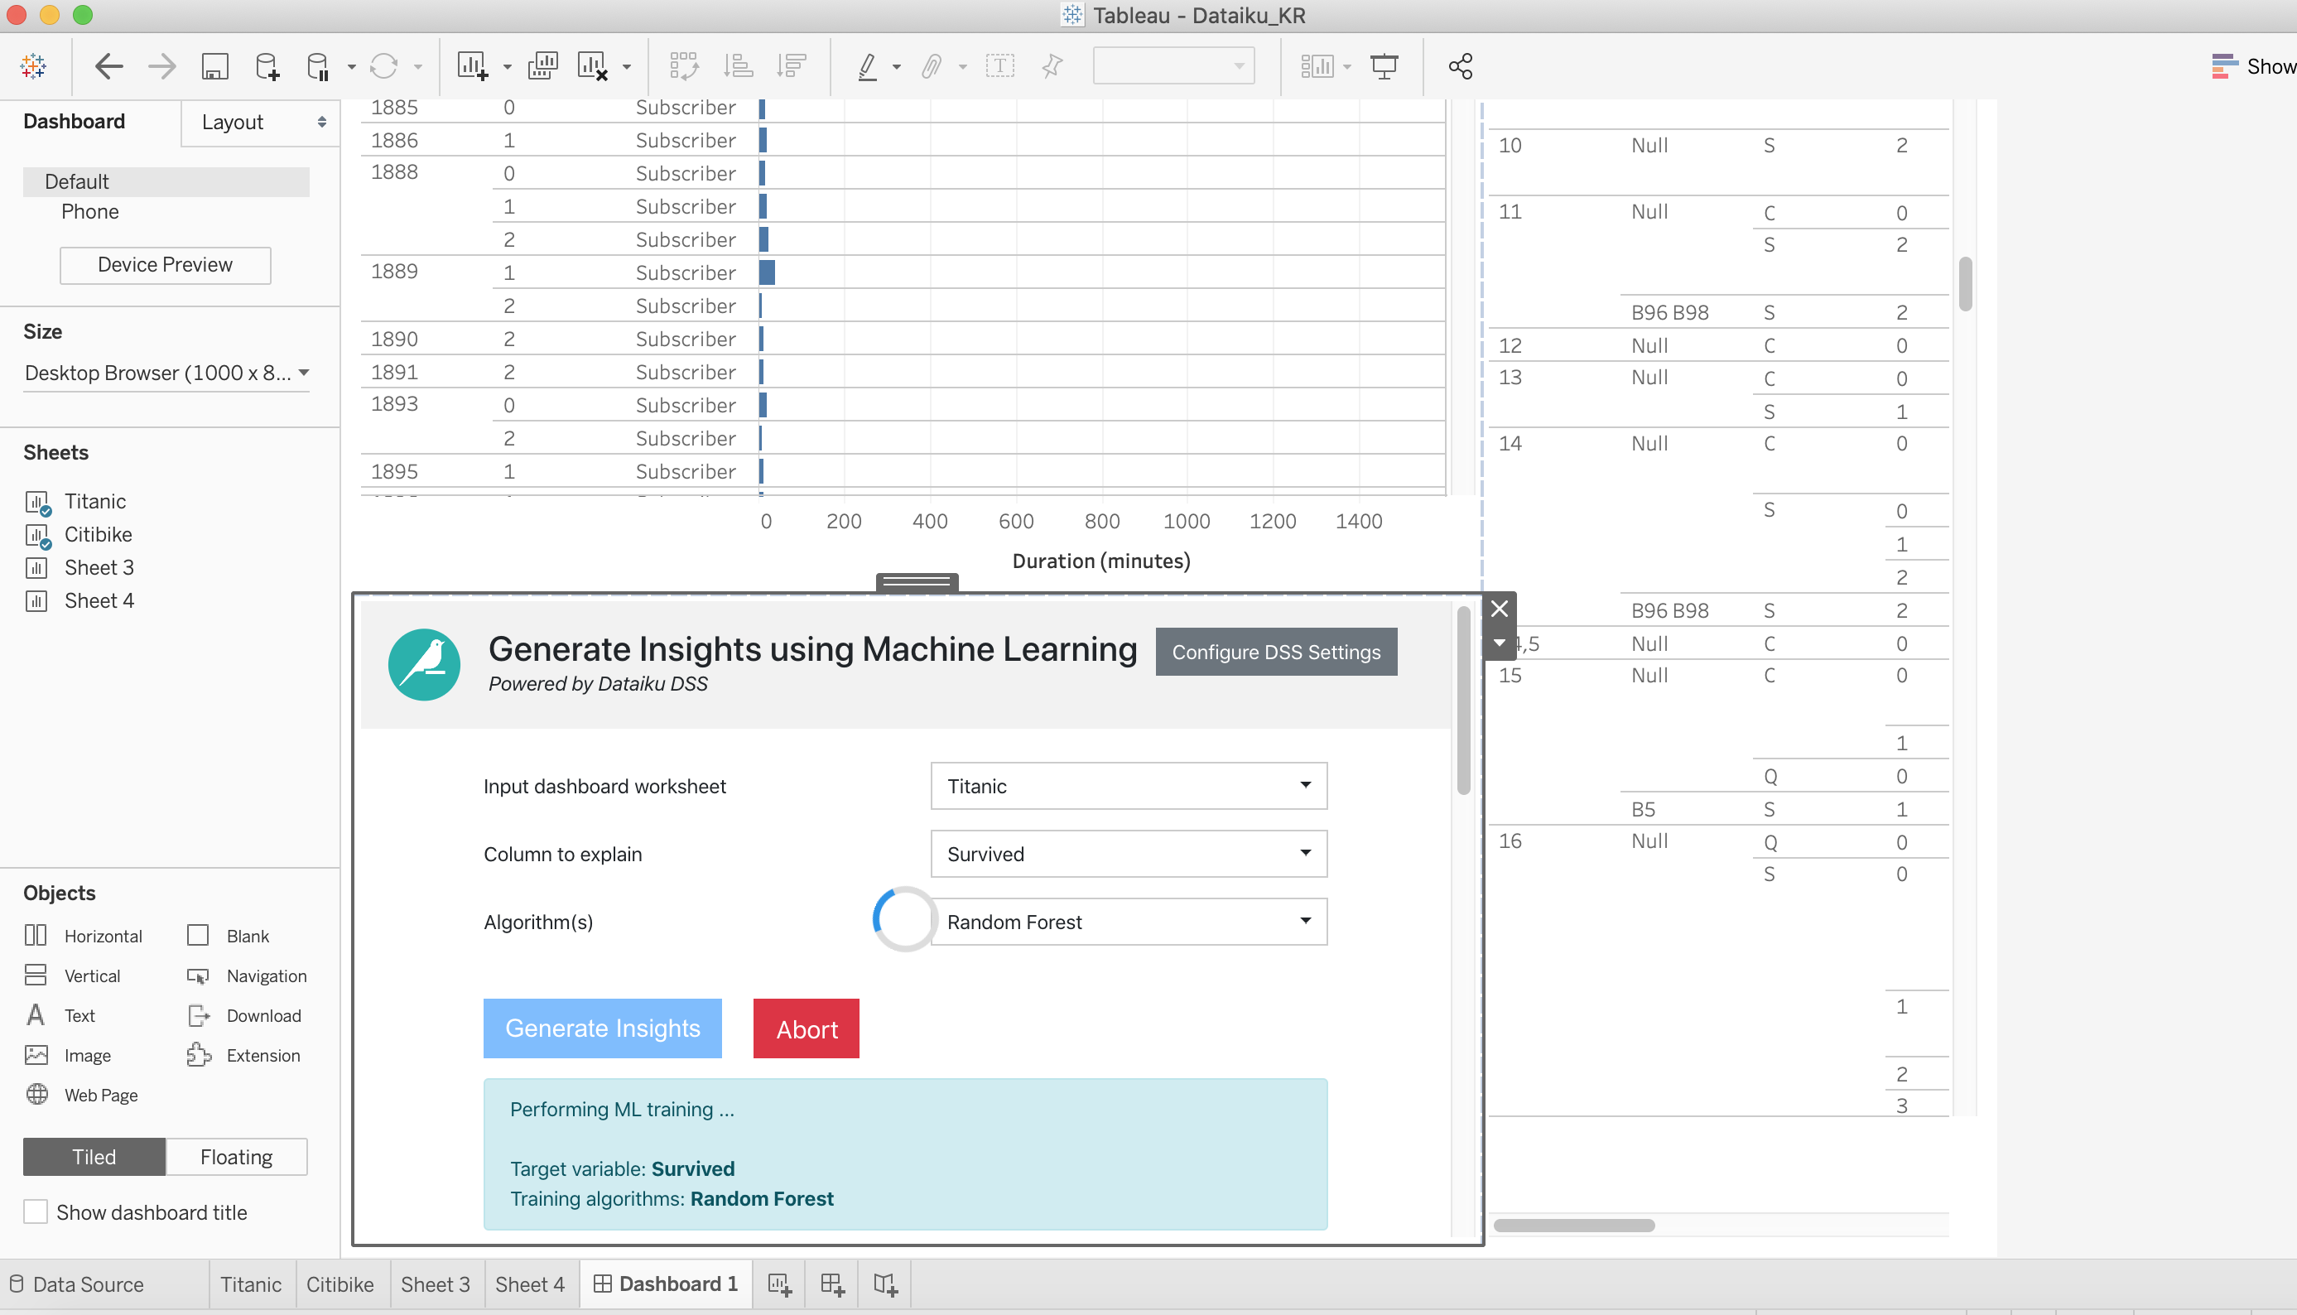Image resolution: width=2297 pixels, height=1315 pixels.
Task: Click the Extension object
Action: (x=245, y=1055)
